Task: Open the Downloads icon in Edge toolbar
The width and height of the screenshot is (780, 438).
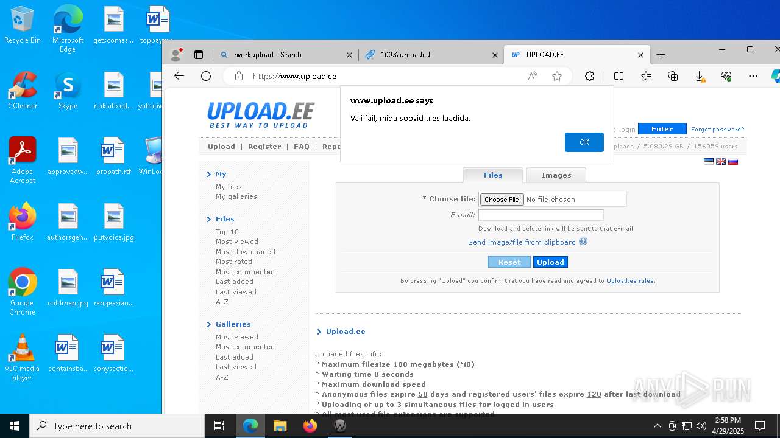Action: coord(700,76)
